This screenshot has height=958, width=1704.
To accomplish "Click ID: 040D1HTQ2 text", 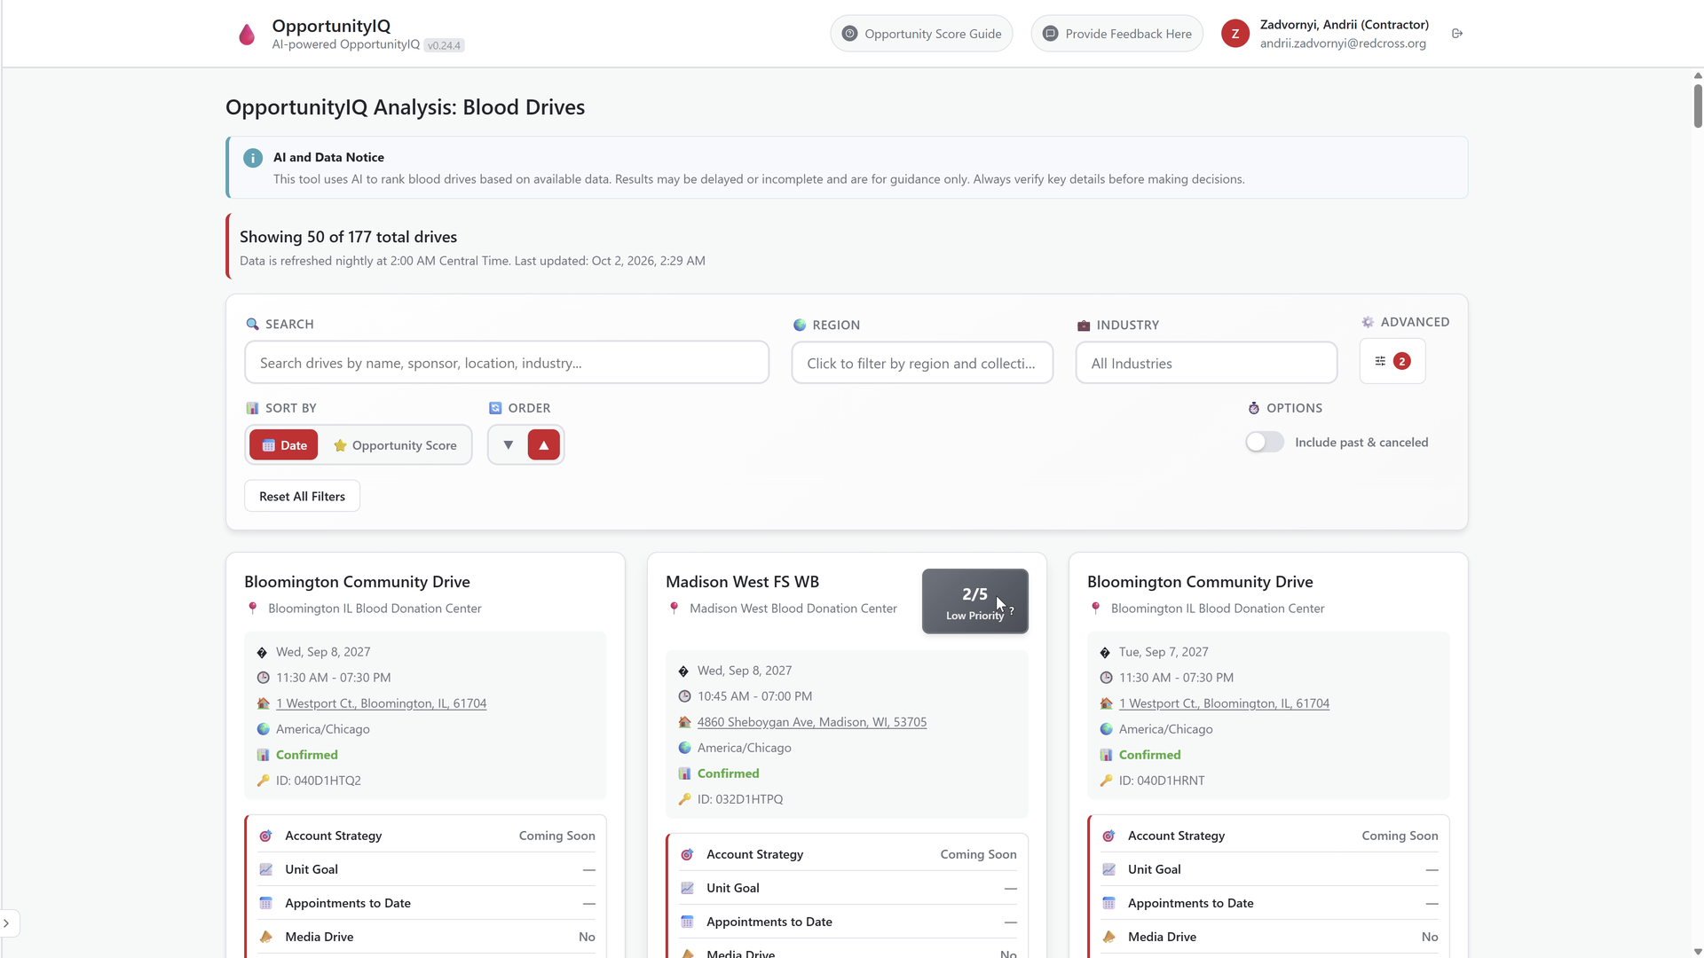I will 318,781.
